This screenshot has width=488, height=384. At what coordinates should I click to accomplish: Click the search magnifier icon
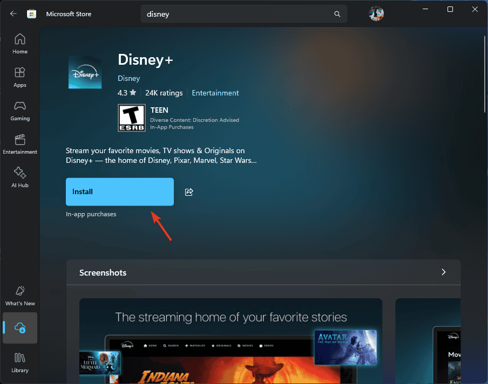(x=337, y=13)
